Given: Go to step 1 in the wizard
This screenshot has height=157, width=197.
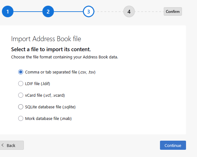Looking at the screenshot, I should point(8,12).
